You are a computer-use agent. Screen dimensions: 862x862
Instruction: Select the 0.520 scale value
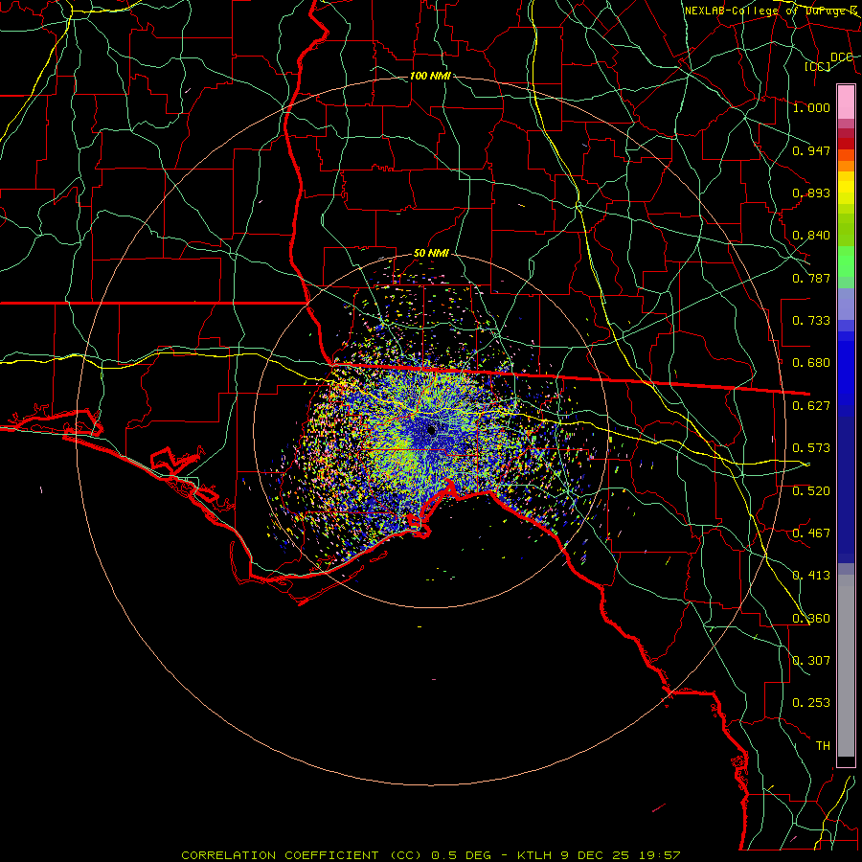click(x=811, y=491)
